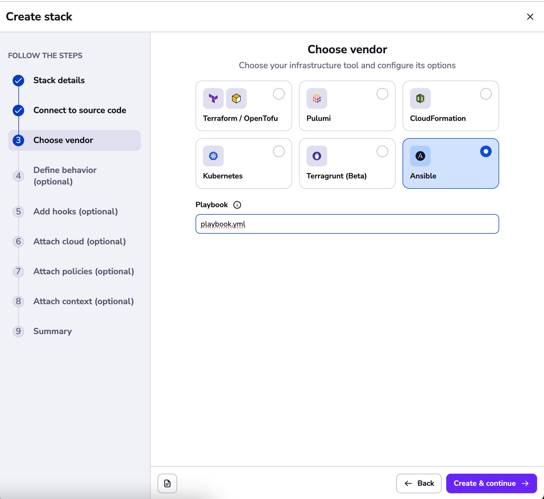This screenshot has width=544, height=499.
Task: Open the document icon button in footer
Action: tap(167, 483)
